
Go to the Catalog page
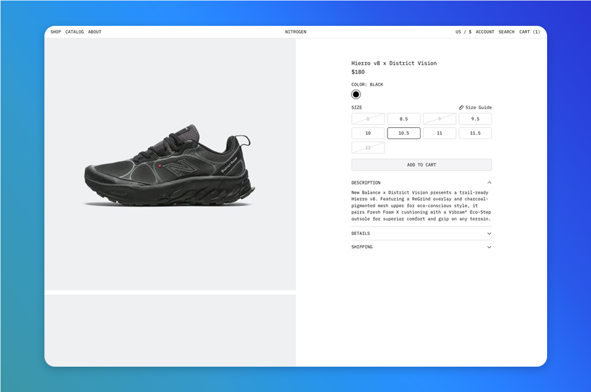(74, 32)
